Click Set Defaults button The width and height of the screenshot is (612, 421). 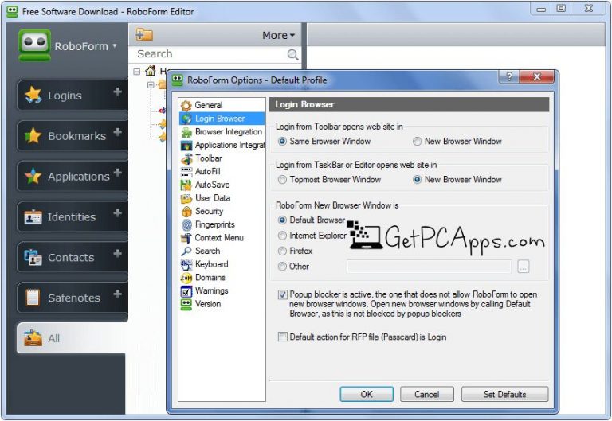(504, 394)
